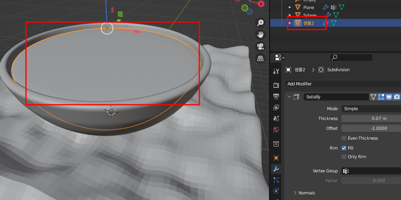
Task: Click the Plane row's vertex groups icon
Action: [334, 7]
